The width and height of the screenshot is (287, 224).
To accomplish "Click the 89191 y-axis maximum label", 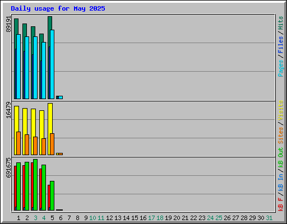I will point(8,24).
